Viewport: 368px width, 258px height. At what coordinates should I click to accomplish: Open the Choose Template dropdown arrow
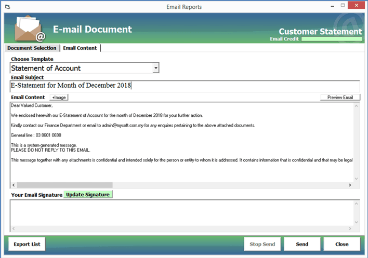point(155,68)
